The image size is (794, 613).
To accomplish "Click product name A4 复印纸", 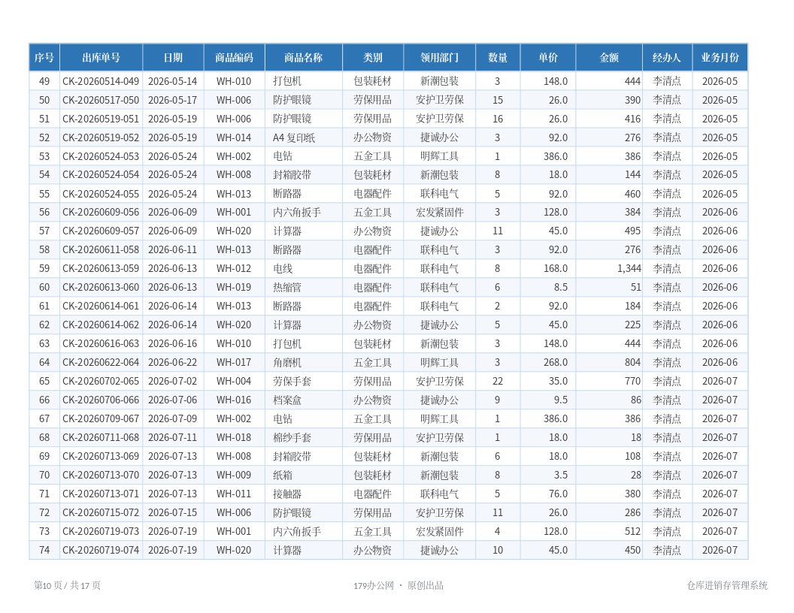I will pos(294,137).
